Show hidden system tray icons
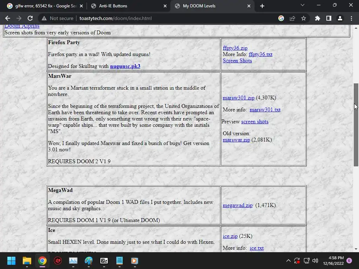 pyautogui.click(x=289, y=261)
